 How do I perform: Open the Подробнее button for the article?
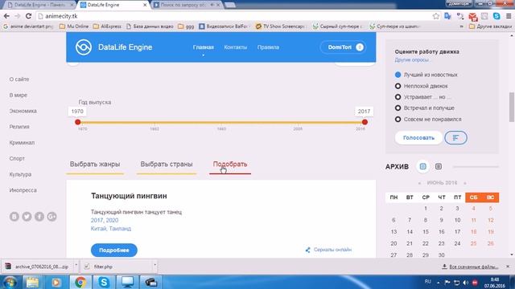click(114, 250)
